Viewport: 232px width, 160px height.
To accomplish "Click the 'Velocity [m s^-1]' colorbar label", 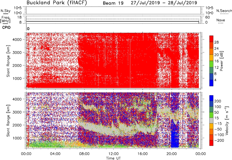I will [227, 120].
